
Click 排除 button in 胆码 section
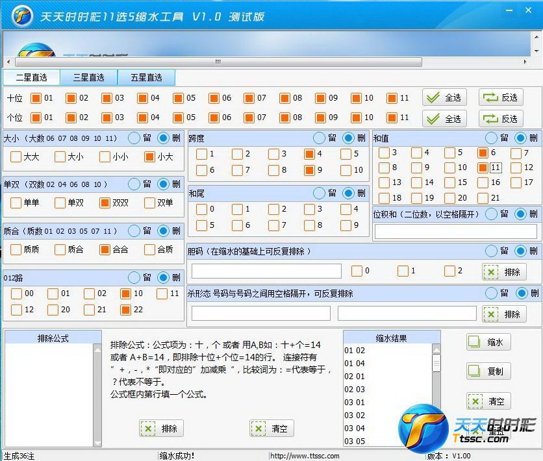point(504,272)
